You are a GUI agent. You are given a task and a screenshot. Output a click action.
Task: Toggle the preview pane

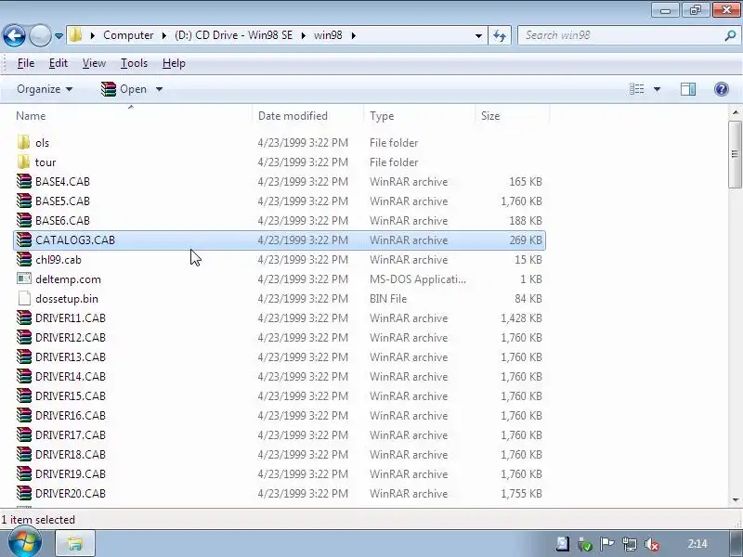click(688, 89)
